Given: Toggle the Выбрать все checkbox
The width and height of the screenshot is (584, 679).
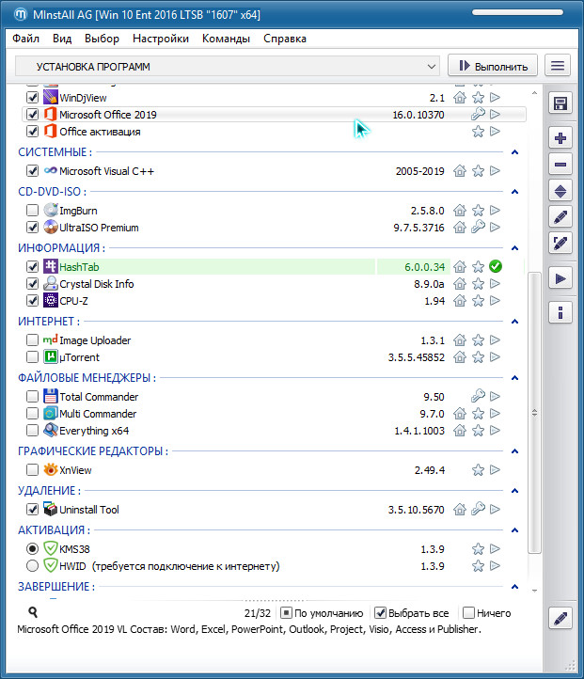Looking at the screenshot, I should (x=380, y=613).
